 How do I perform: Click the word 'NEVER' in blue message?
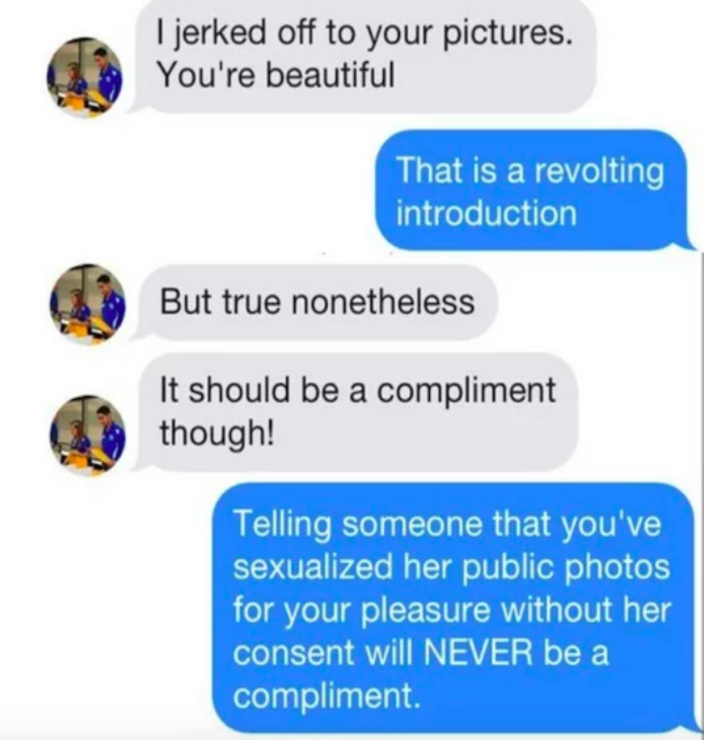tap(479, 652)
